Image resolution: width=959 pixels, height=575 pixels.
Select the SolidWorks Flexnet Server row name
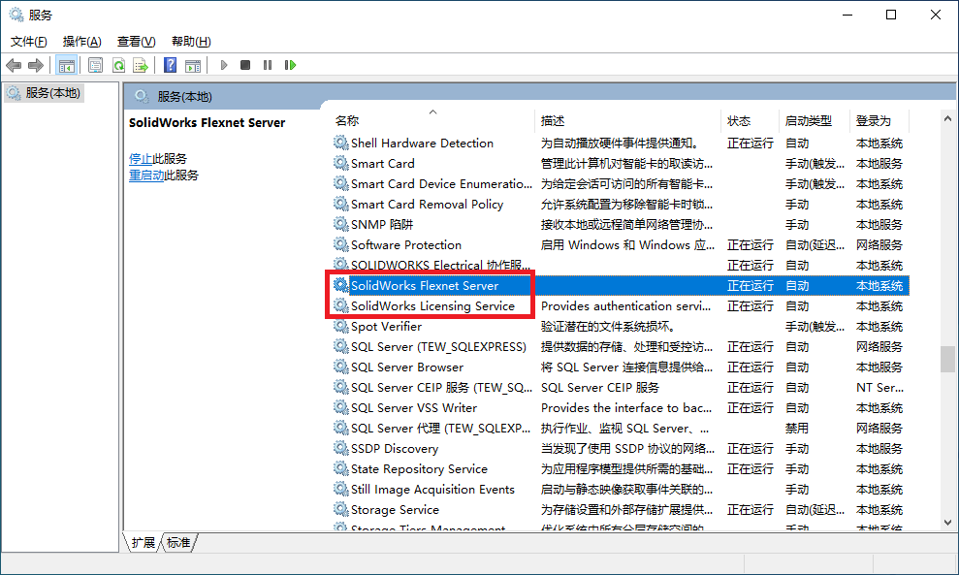[x=425, y=285]
